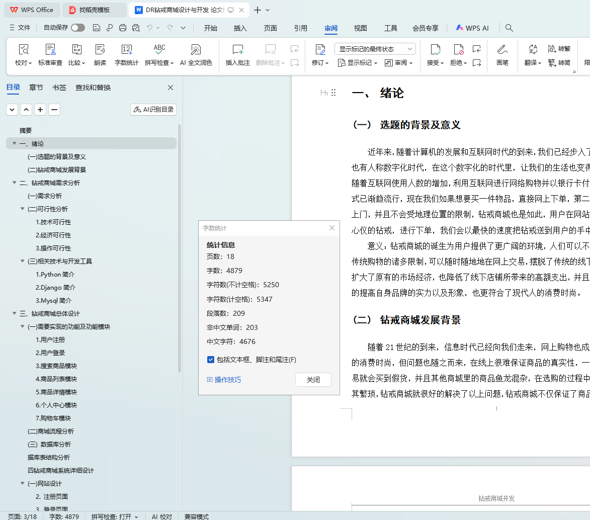Uncheck 包括文本框、脚注和尾注 checkbox
The image size is (590, 520).
[x=211, y=360]
